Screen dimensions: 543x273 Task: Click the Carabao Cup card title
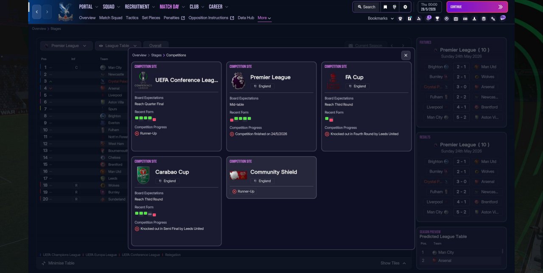172,172
